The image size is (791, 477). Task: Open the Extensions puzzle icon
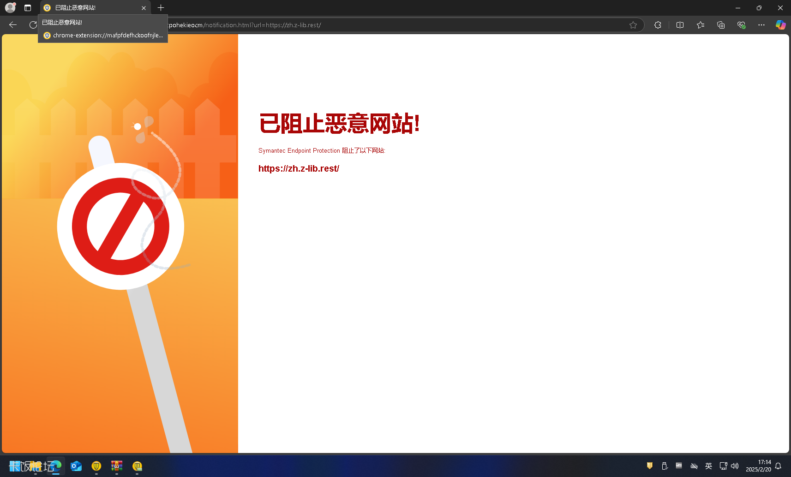click(658, 25)
